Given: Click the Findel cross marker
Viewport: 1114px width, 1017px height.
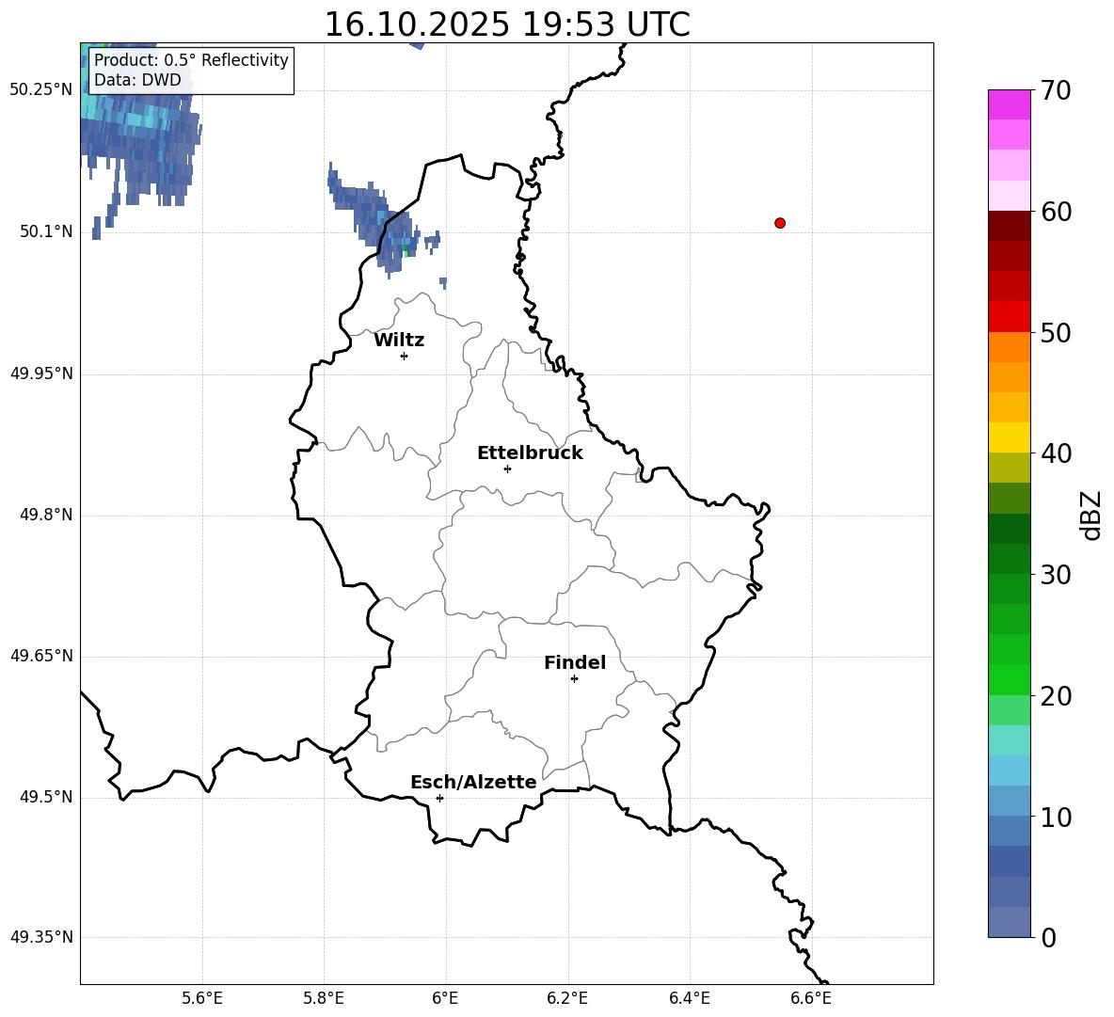Looking at the screenshot, I should [x=574, y=679].
